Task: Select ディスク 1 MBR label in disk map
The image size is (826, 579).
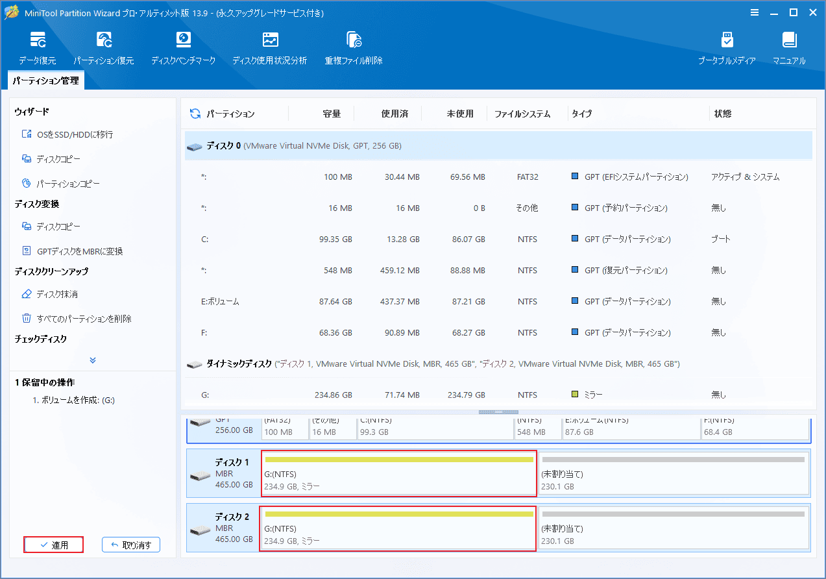Action: pos(223,473)
